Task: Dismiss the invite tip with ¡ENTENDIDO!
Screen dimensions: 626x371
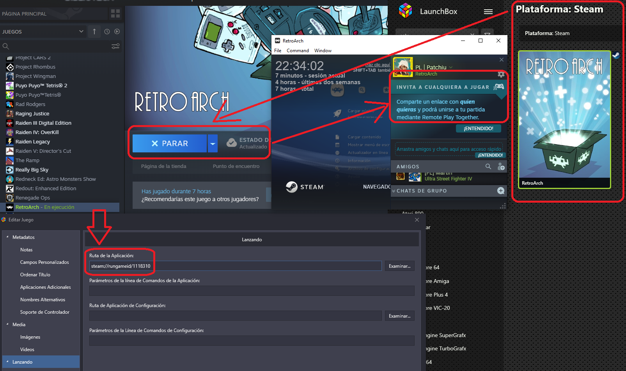Action: pyautogui.click(x=479, y=129)
